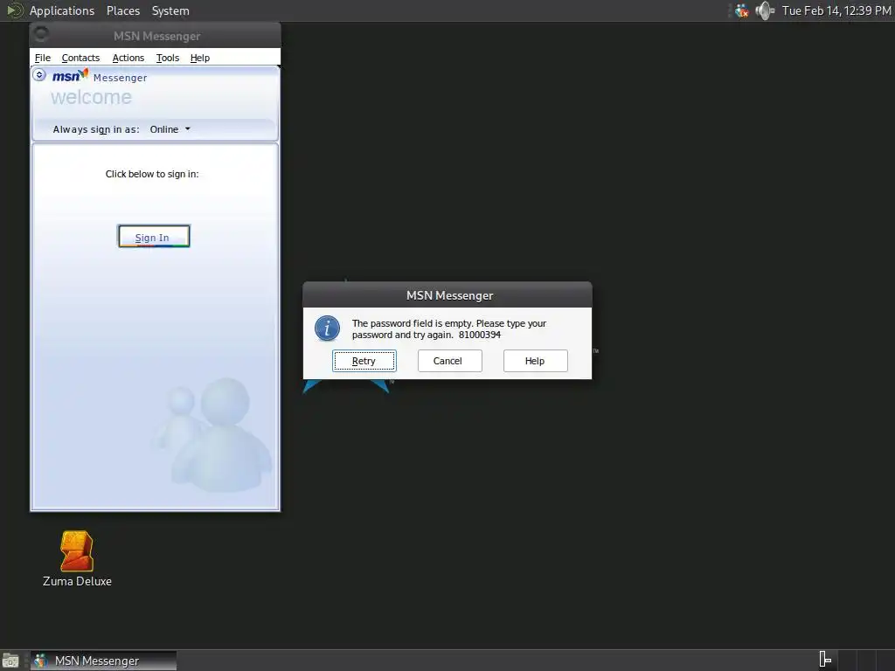This screenshot has width=895, height=671.
Task: Click the 'welcome' heading text
Action: [x=91, y=97]
